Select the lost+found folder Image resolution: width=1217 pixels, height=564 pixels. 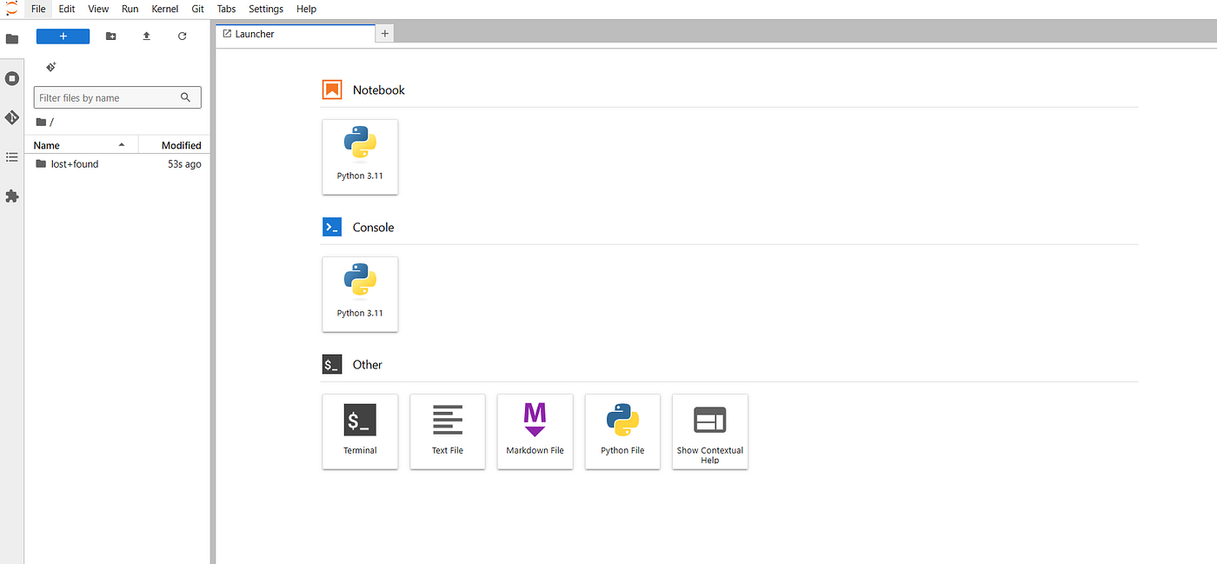click(x=117, y=163)
